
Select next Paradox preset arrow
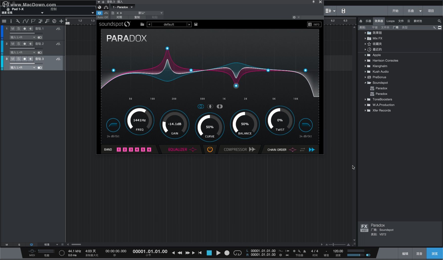[x=189, y=24]
